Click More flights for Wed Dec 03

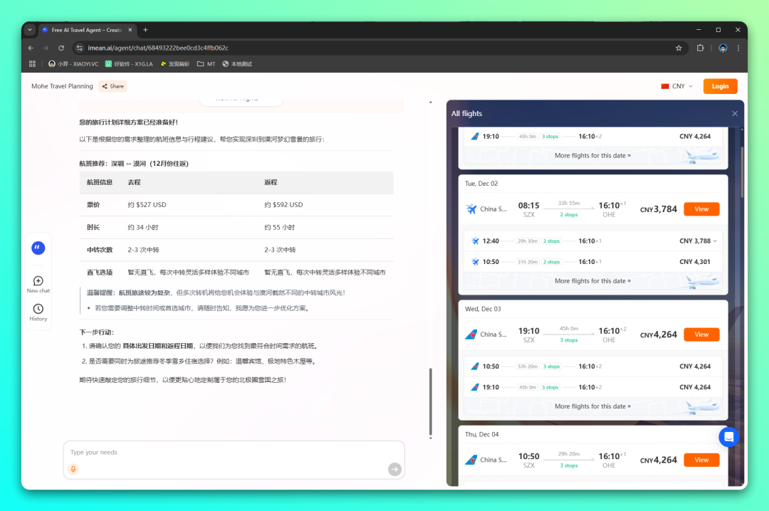click(x=592, y=406)
